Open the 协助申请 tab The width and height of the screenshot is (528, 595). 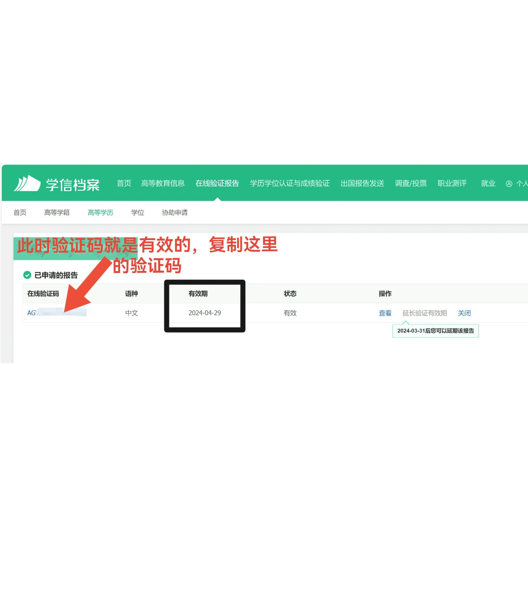coord(175,213)
